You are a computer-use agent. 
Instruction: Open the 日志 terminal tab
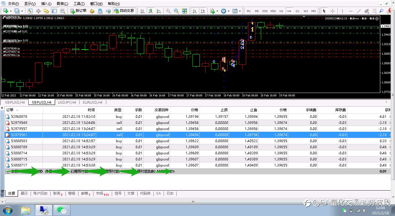click(x=170, y=193)
